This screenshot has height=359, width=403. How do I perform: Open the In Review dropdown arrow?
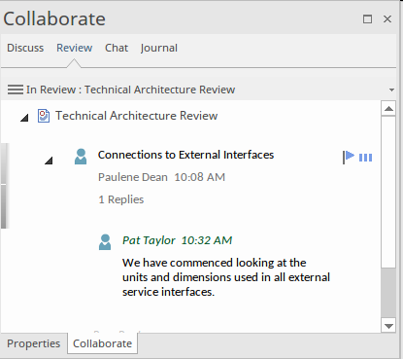[x=391, y=90]
